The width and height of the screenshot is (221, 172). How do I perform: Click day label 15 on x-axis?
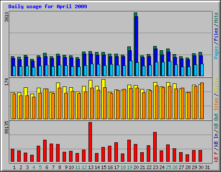click(104, 167)
